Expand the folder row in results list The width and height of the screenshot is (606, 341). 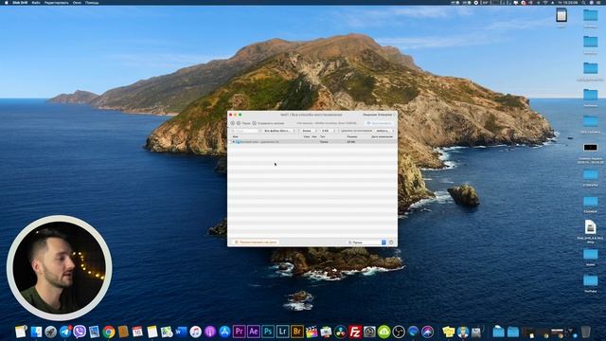tap(234, 142)
